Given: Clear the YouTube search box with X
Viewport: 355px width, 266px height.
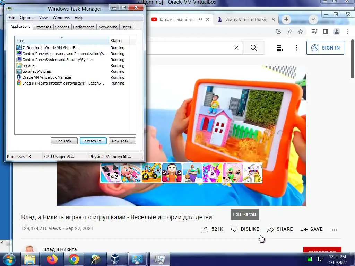Looking at the screenshot, I should (x=236, y=48).
